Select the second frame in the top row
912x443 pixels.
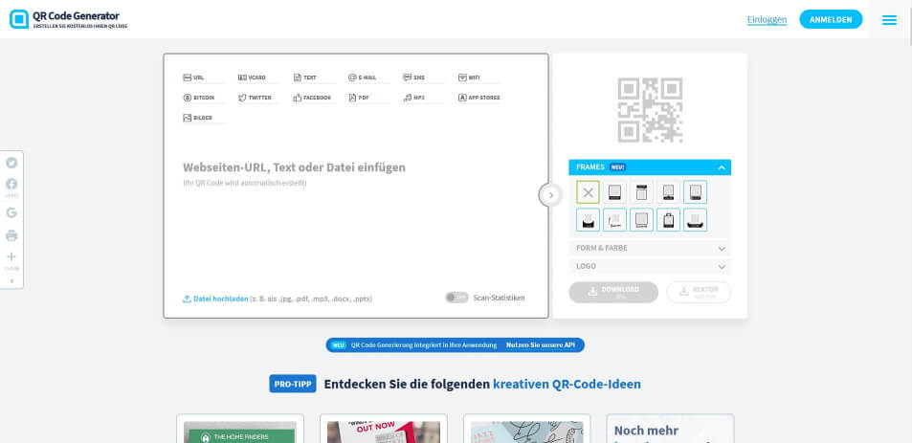(x=614, y=192)
